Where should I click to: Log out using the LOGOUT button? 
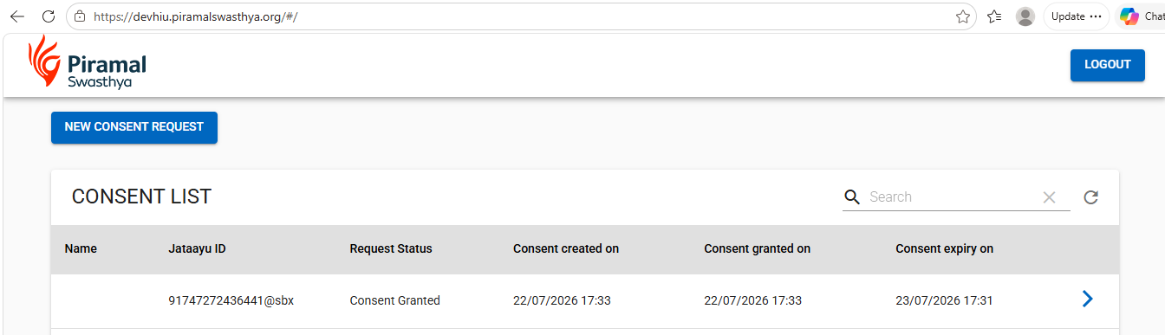click(1108, 65)
